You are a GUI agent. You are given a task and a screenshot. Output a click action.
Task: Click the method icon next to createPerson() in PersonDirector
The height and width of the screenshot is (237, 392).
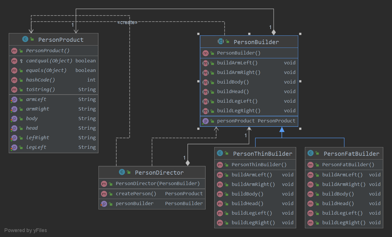click(104, 193)
